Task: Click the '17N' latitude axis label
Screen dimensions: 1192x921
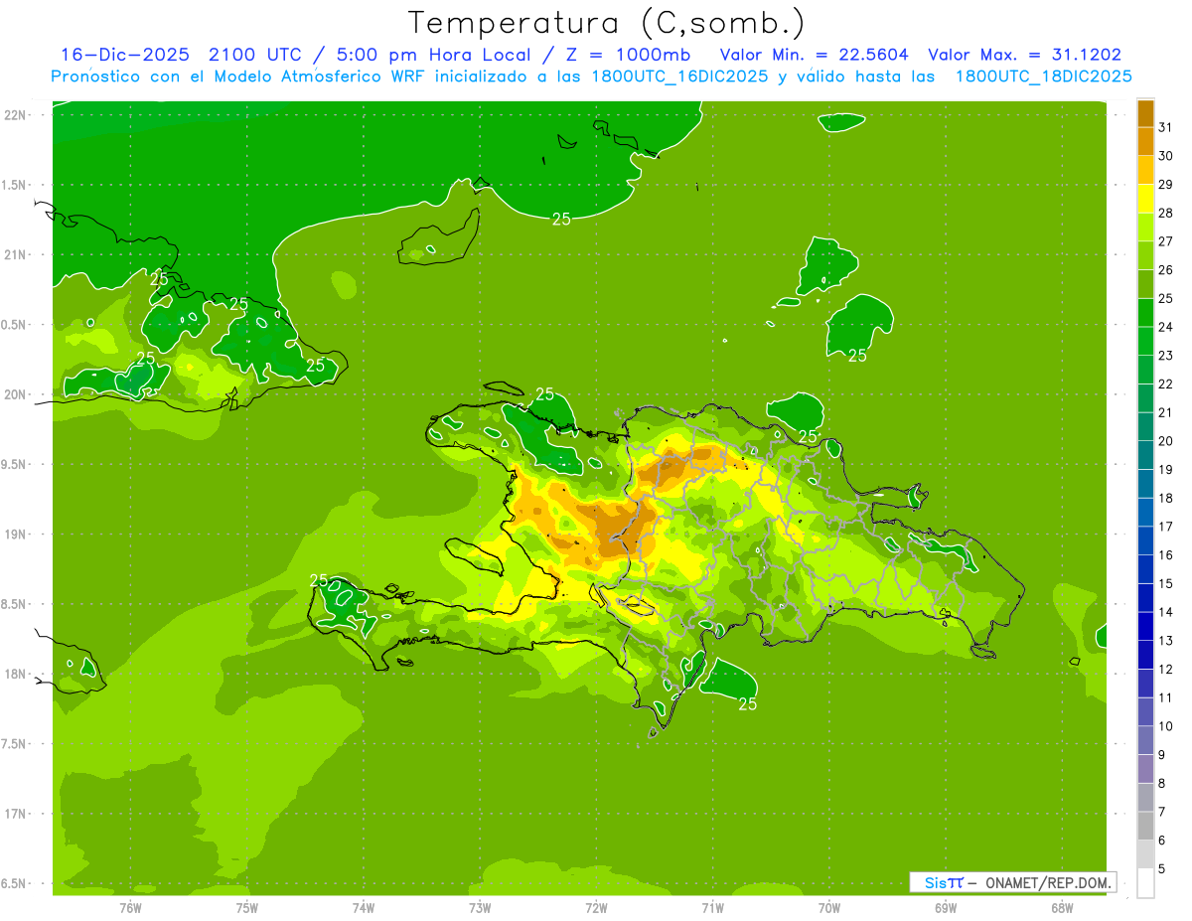Action: click(x=16, y=814)
